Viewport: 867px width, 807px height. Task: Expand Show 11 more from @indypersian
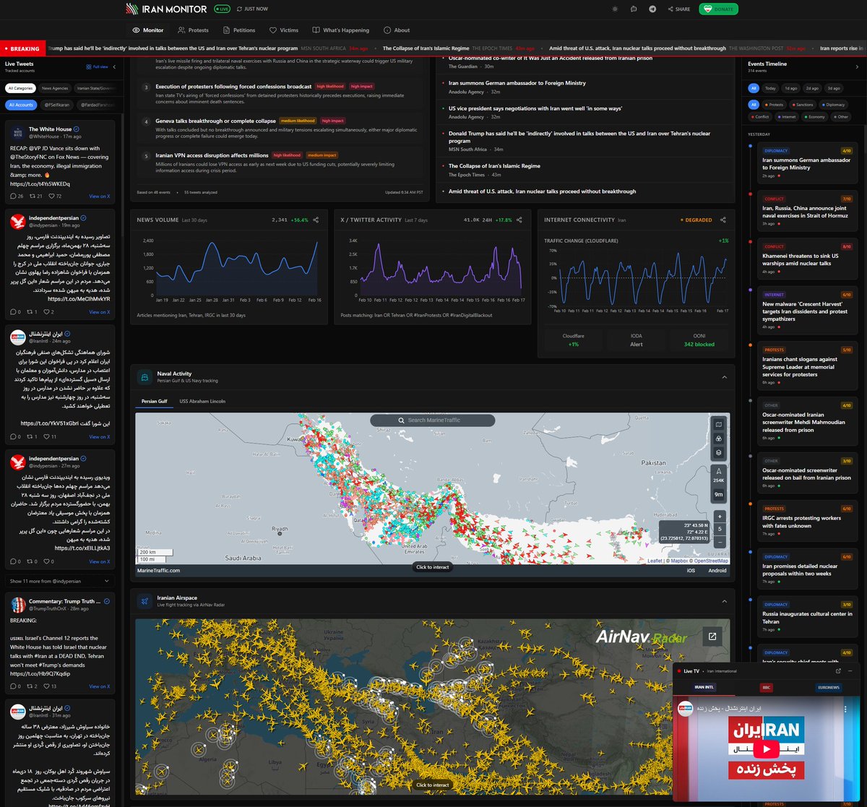pyautogui.click(x=61, y=581)
